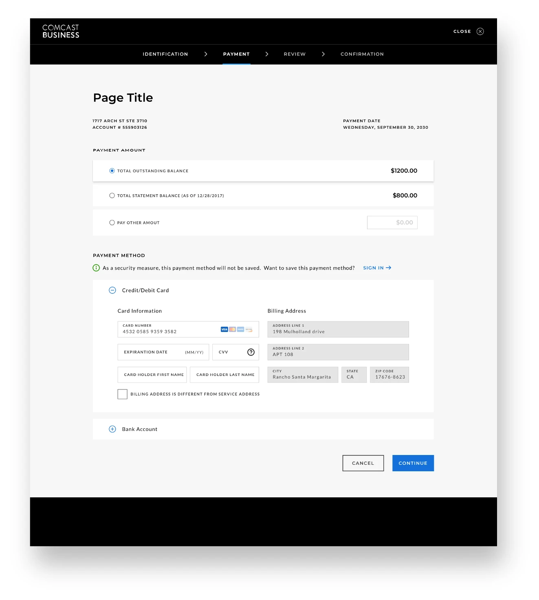Click the $800.00 statement balance amount
The image size is (539, 600).
405,196
